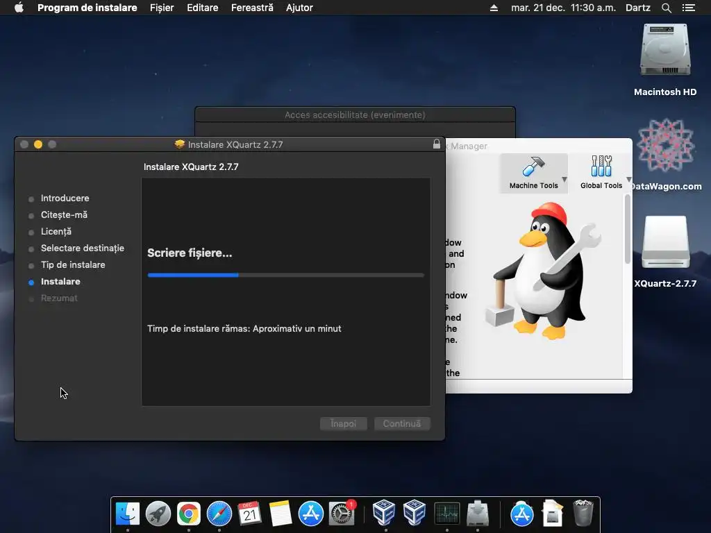Open Notes from the dock
This screenshot has height=533, width=711.
[281, 514]
